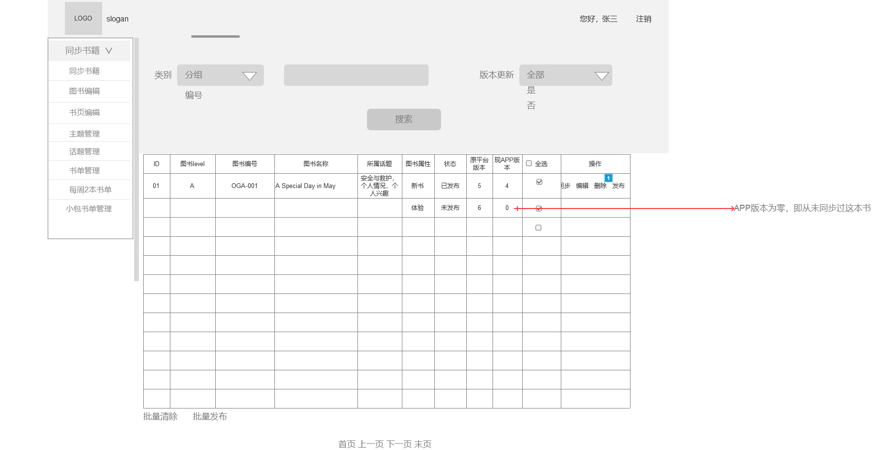The width and height of the screenshot is (872, 450).
Task: Click the 状态 column header
Action: tap(450, 164)
